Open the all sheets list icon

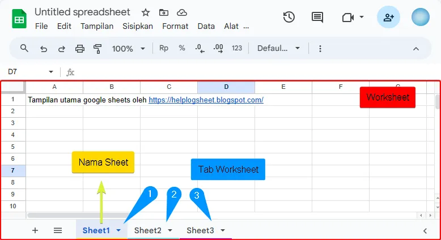coord(58,230)
